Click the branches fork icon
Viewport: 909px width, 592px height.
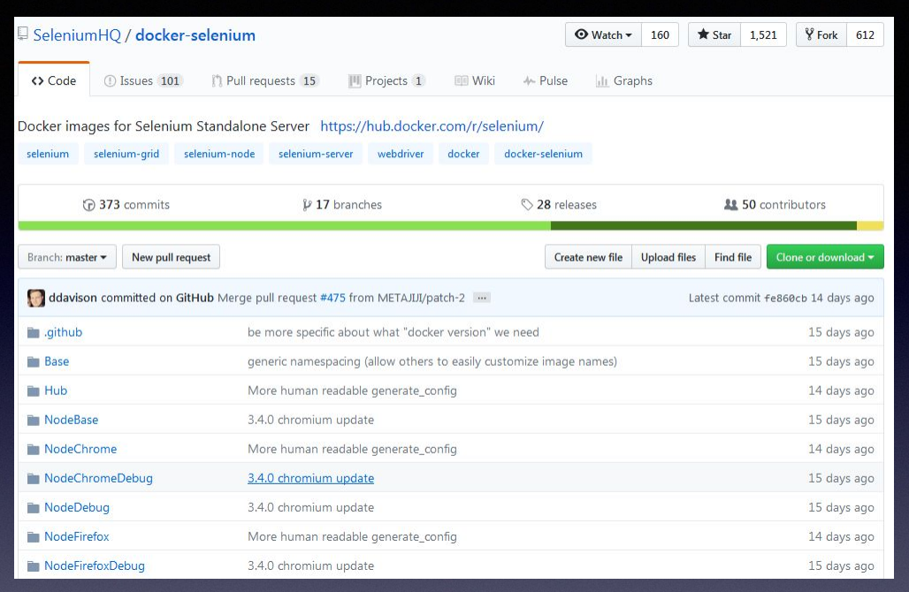click(307, 204)
